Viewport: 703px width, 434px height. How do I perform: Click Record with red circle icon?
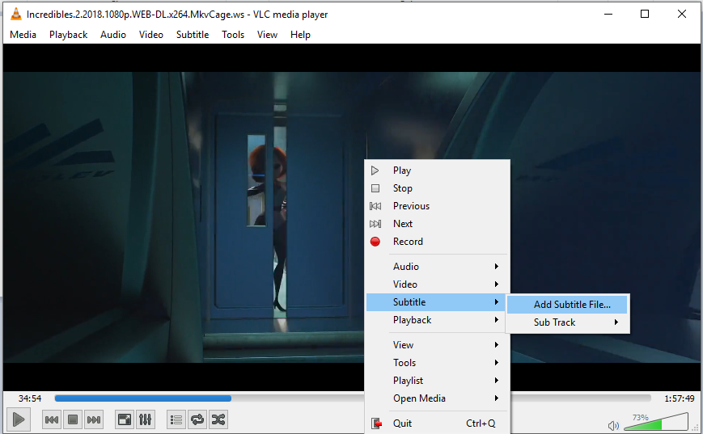(x=437, y=242)
